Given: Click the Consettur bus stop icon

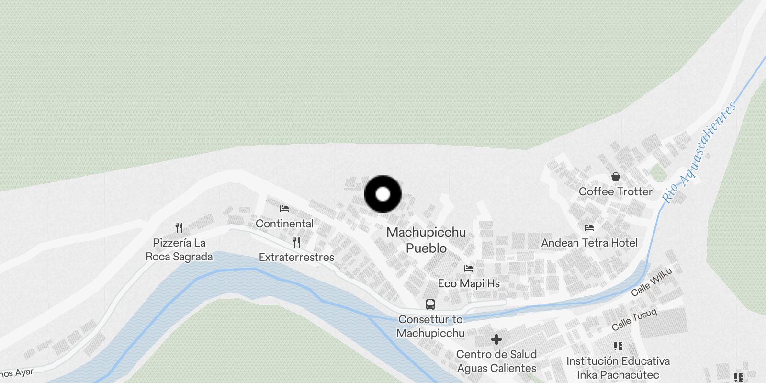Looking at the screenshot, I should (x=430, y=304).
